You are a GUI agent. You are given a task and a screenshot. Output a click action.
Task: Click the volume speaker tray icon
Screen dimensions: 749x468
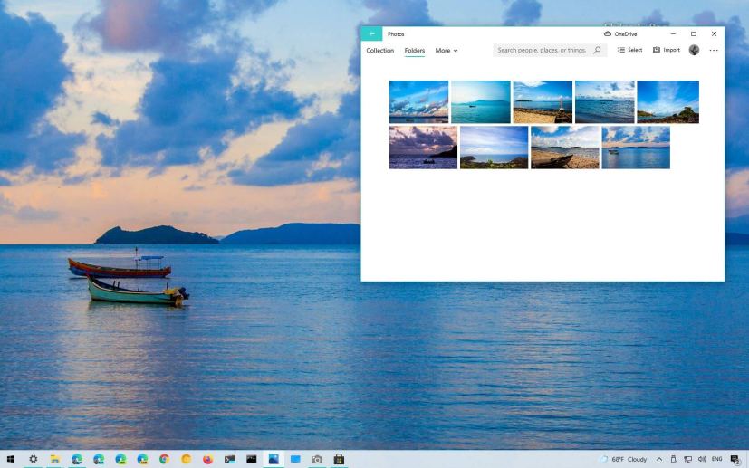coord(702,459)
